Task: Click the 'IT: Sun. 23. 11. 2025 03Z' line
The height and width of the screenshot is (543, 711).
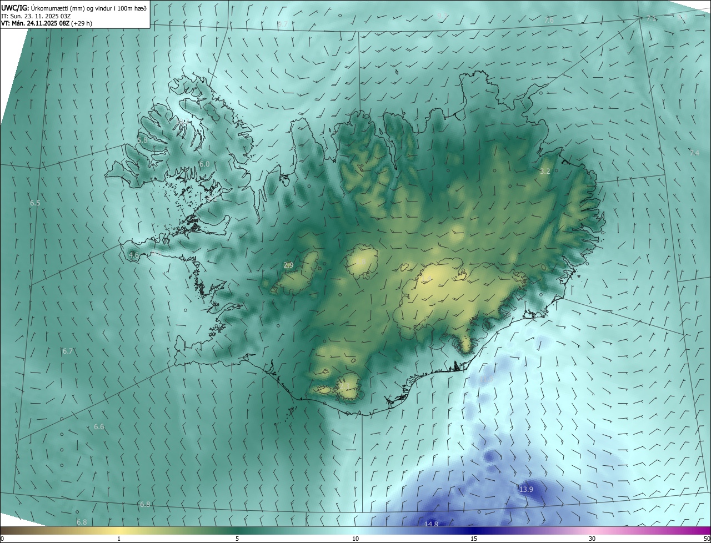Action: coord(37,16)
